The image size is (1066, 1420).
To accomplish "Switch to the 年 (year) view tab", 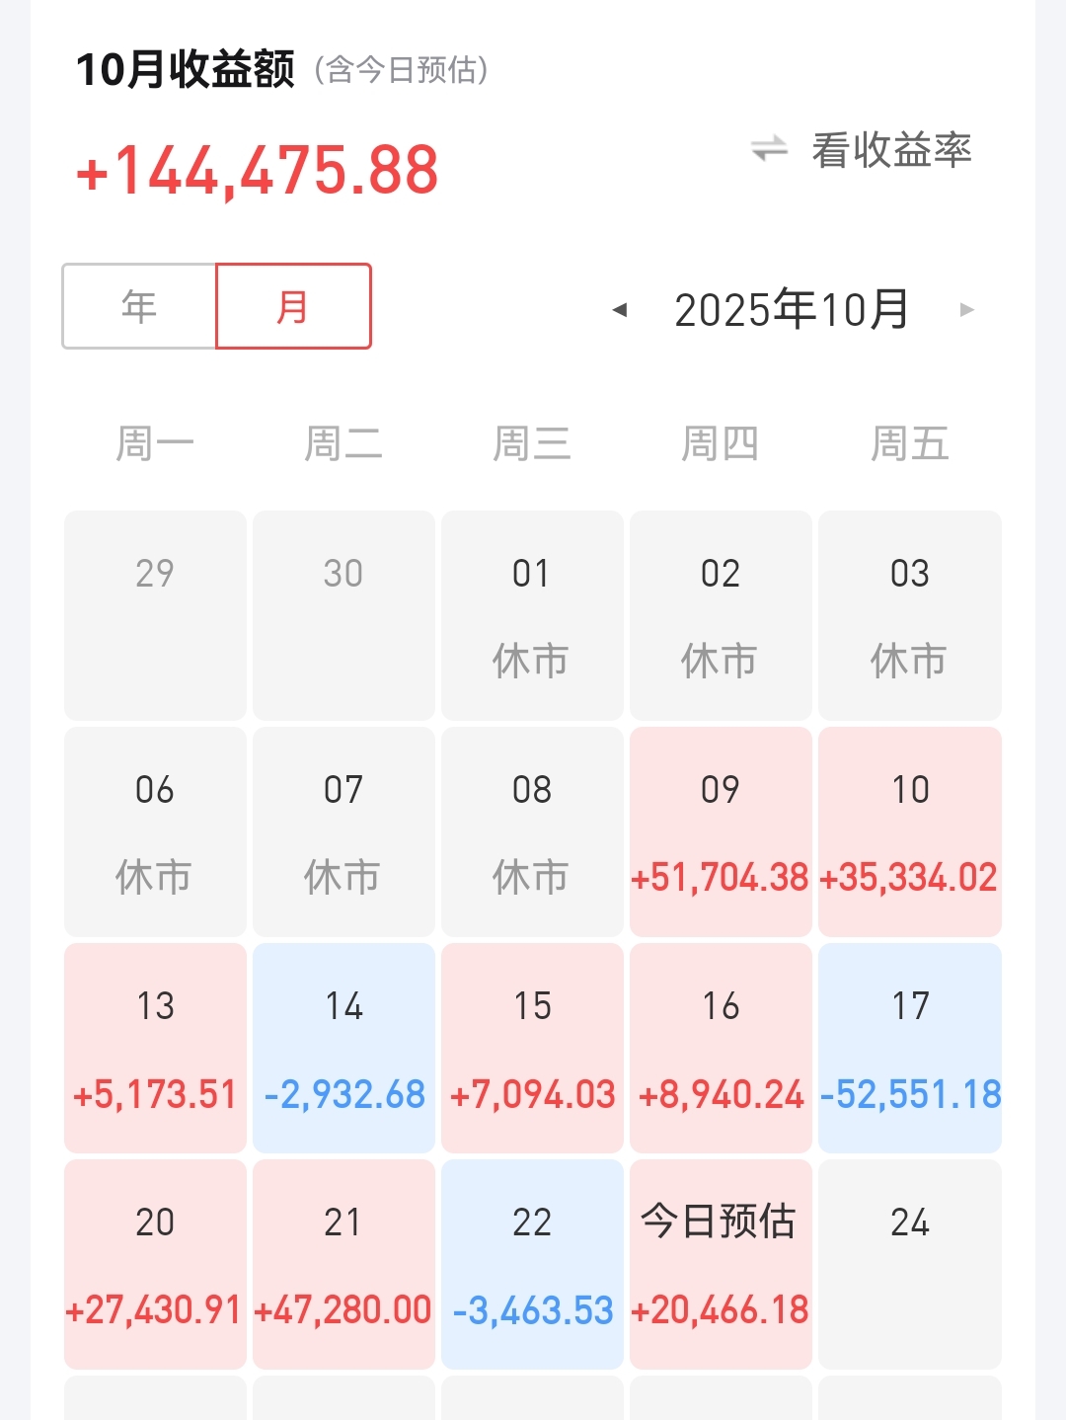I will [x=139, y=306].
